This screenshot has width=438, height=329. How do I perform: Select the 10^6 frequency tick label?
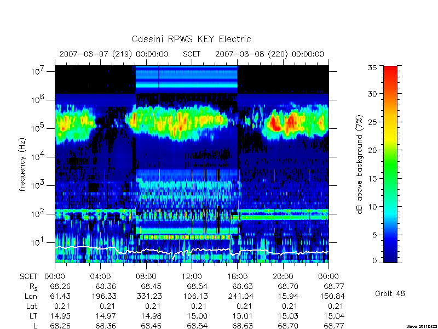pyautogui.click(x=38, y=100)
